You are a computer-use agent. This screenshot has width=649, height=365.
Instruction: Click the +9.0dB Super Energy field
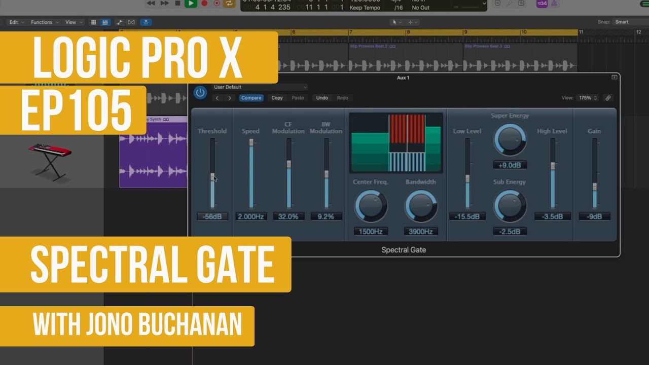pos(510,165)
